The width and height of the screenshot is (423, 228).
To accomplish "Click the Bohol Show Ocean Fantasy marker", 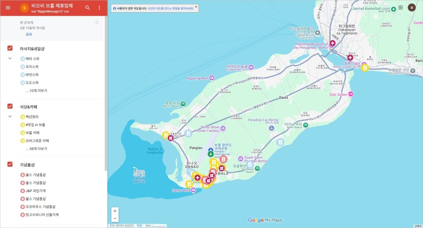I will point(223,128).
